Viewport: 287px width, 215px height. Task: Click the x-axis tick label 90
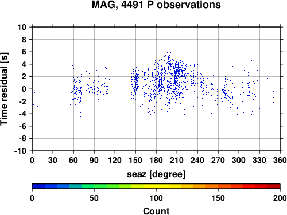tap(94, 160)
